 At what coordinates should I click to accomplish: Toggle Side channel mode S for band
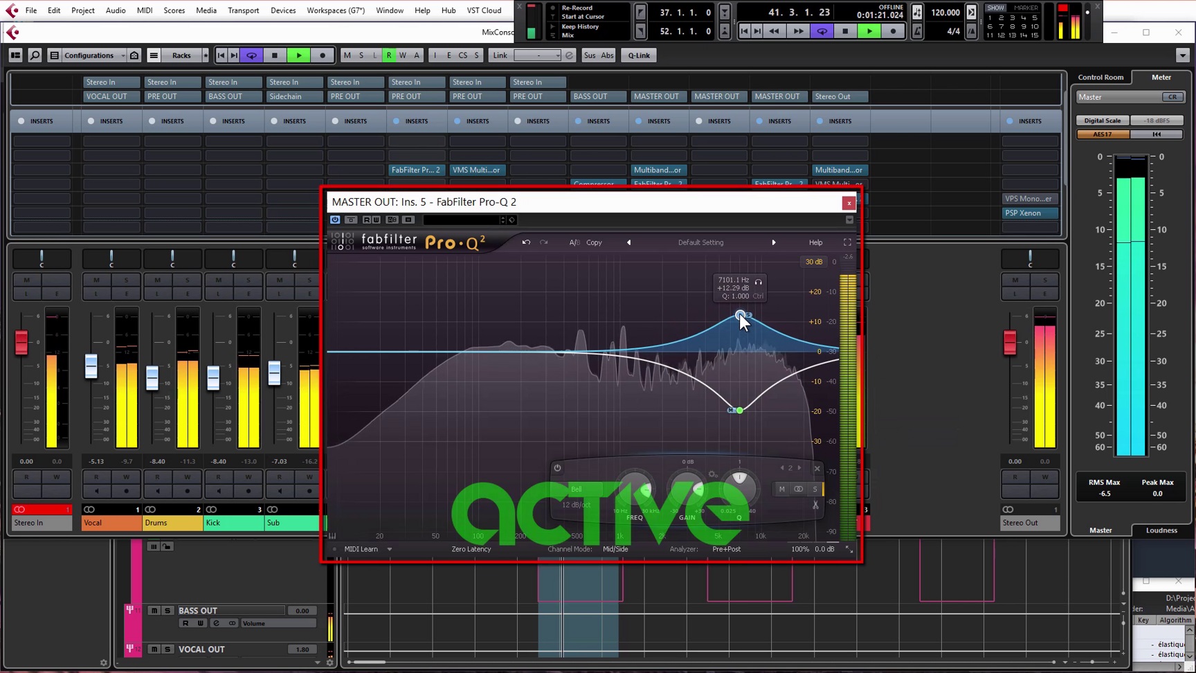(x=815, y=490)
